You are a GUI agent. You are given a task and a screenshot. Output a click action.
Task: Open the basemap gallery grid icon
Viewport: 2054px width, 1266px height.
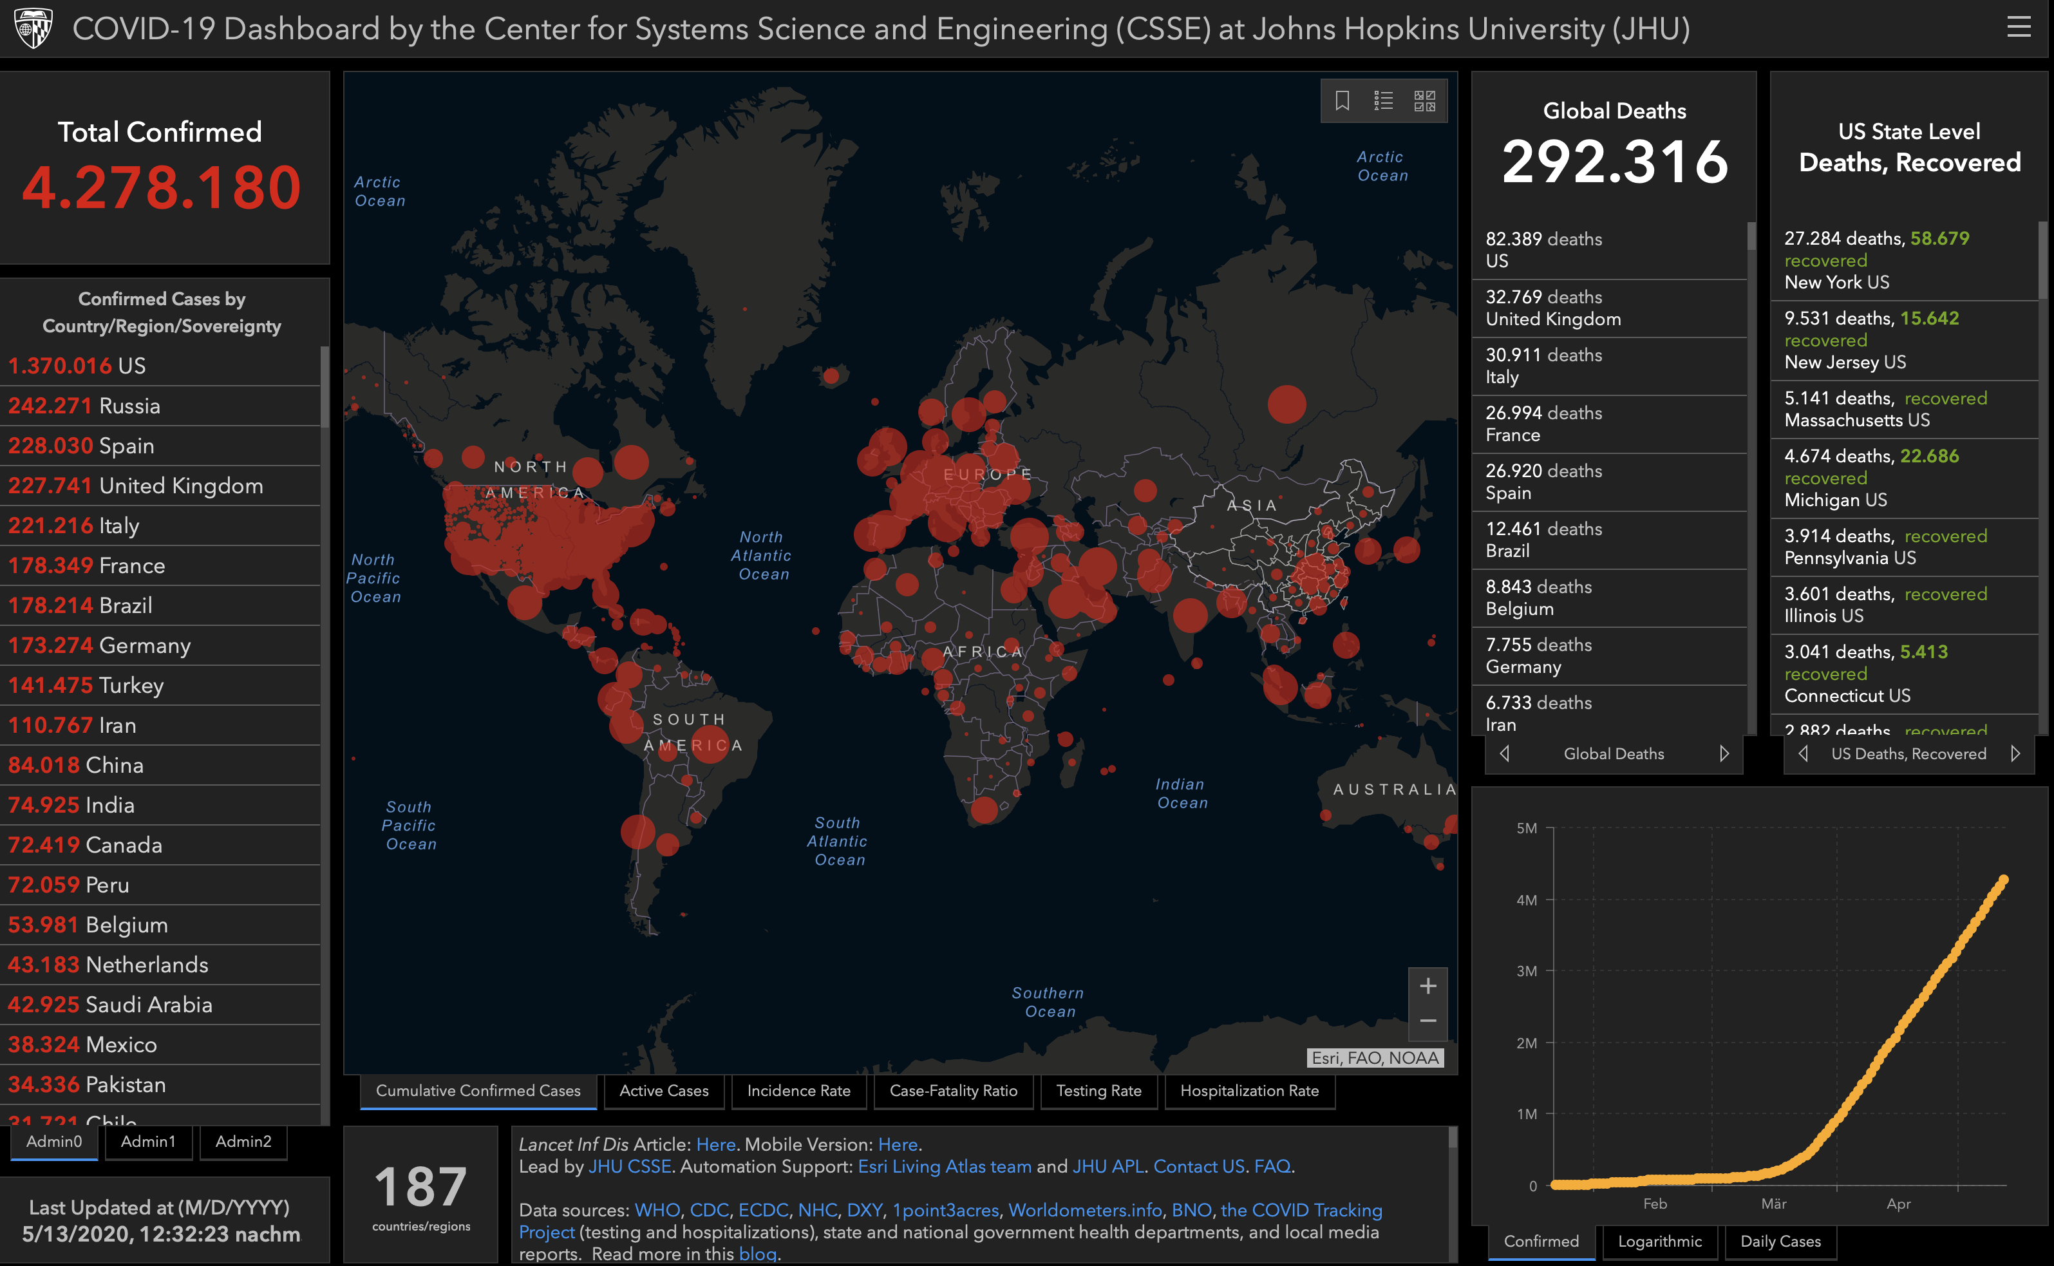1424,101
